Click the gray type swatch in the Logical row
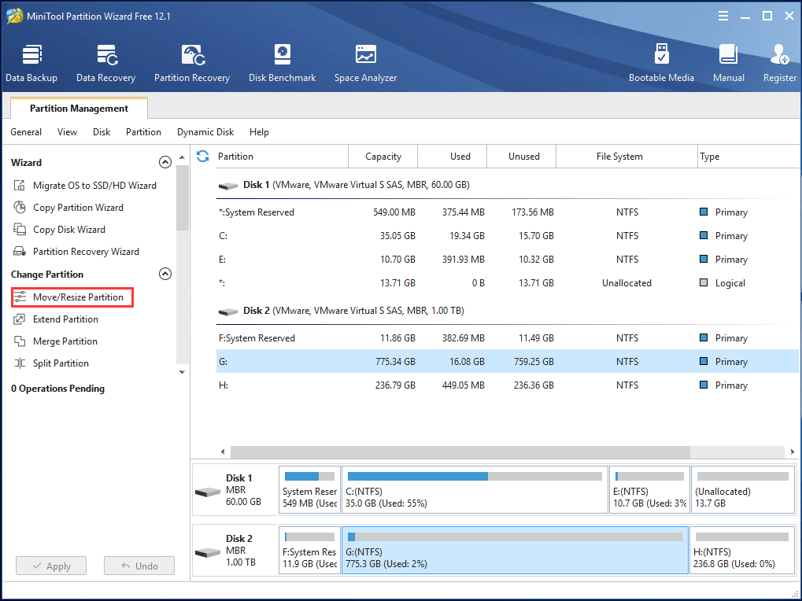The image size is (802, 601). pyautogui.click(x=704, y=282)
